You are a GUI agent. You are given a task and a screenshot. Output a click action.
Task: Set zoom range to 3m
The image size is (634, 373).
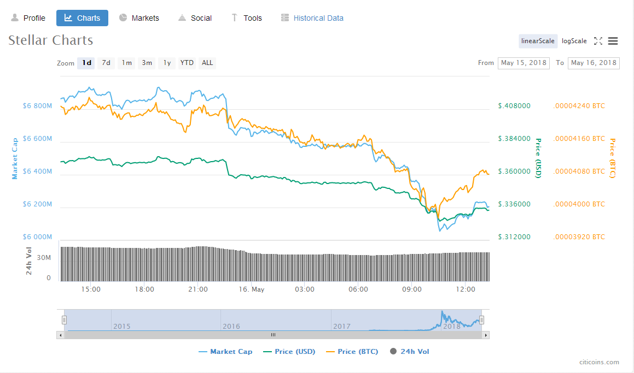click(147, 63)
